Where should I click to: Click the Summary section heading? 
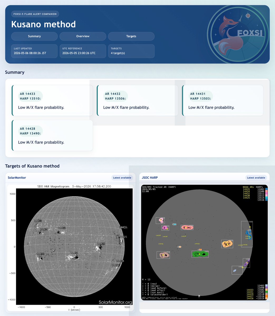15,72
